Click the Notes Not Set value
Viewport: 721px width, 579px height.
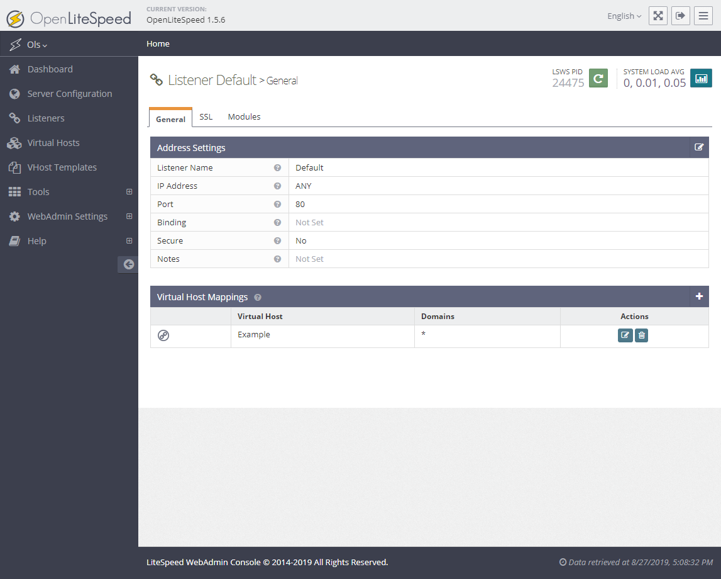point(309,259)
